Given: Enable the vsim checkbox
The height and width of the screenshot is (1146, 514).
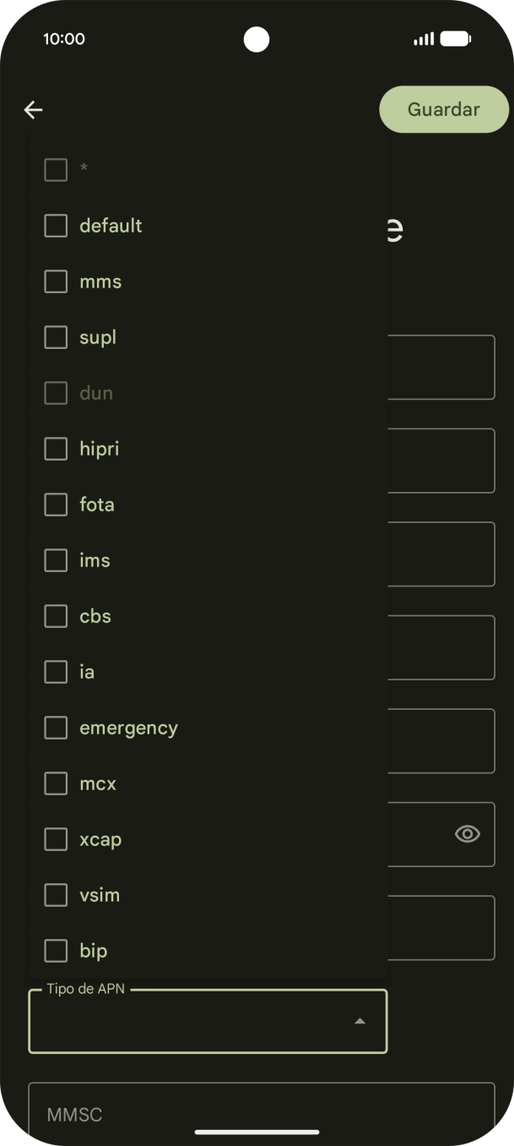Looking at the screenshot, I should pos(56,895).
